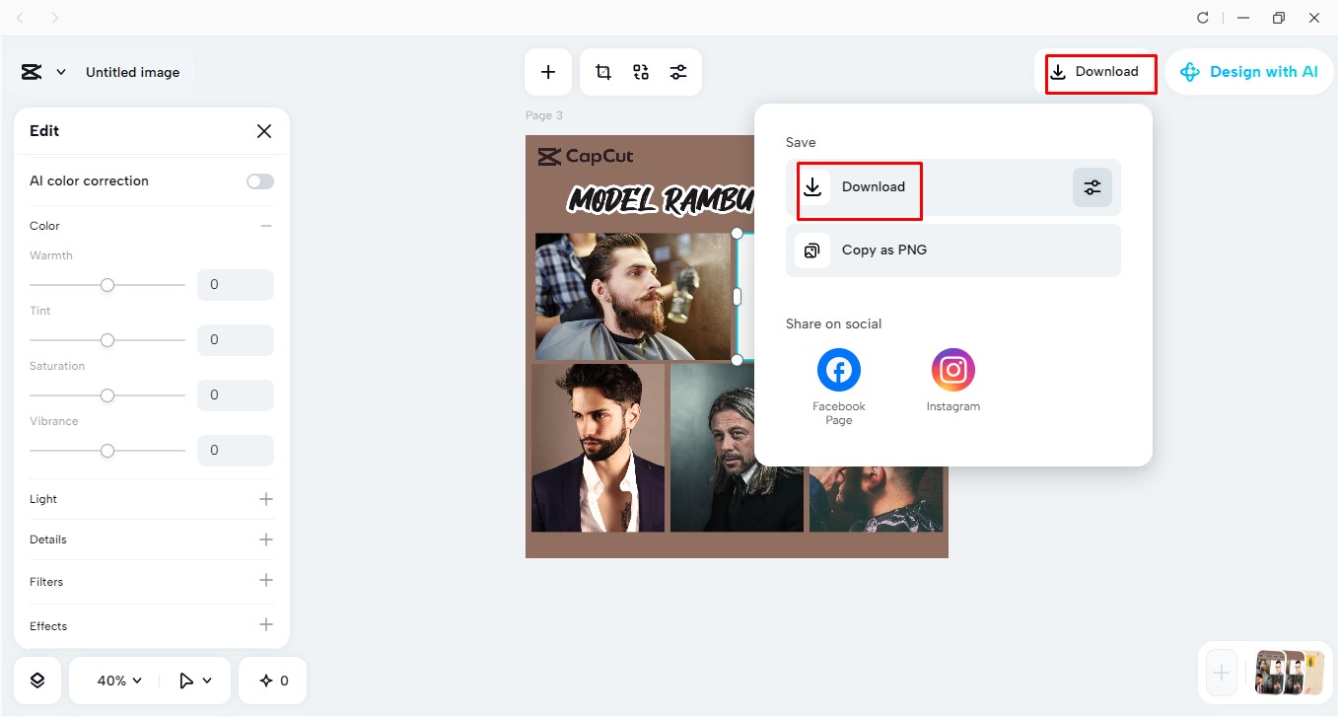Click the add page button near thumbnails
The image size is (1338, 717).
coord(1221,674)
